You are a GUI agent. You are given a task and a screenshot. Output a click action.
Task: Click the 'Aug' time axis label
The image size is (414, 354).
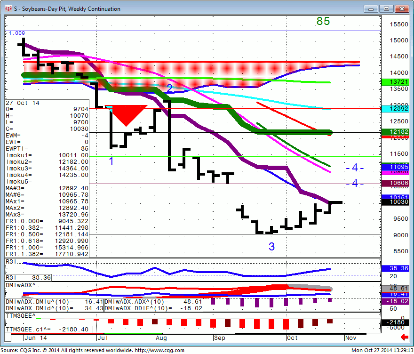(161, 338)
